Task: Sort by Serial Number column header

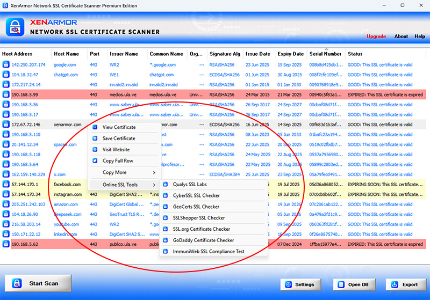Action: click(x=325, y=54)
